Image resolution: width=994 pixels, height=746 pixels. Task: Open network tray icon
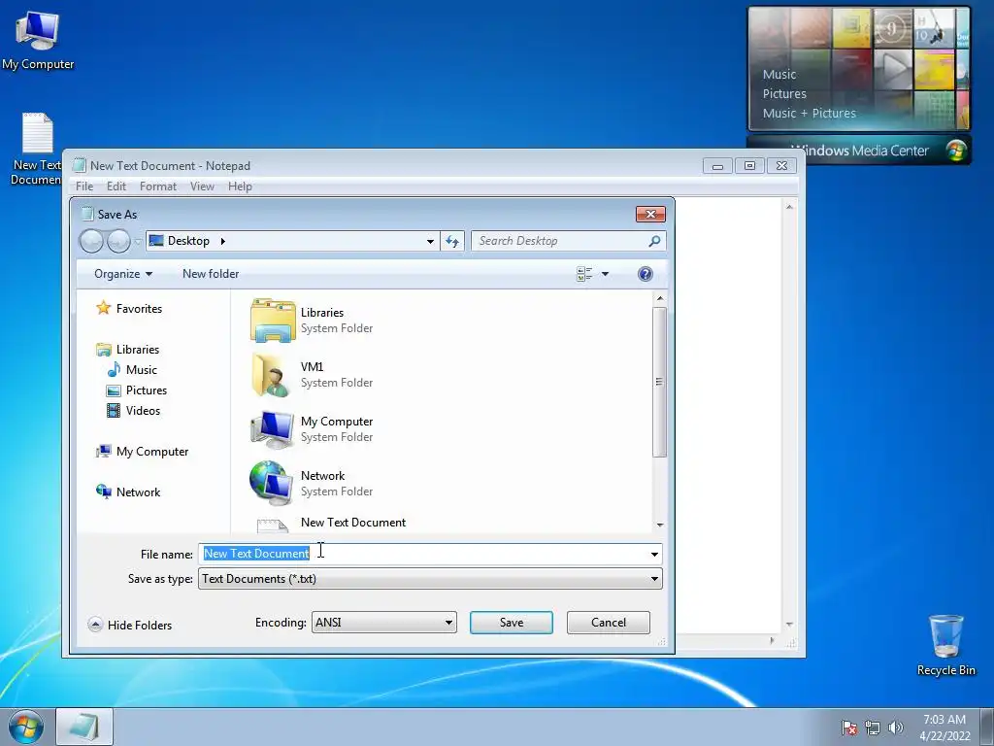coord(873,728)
